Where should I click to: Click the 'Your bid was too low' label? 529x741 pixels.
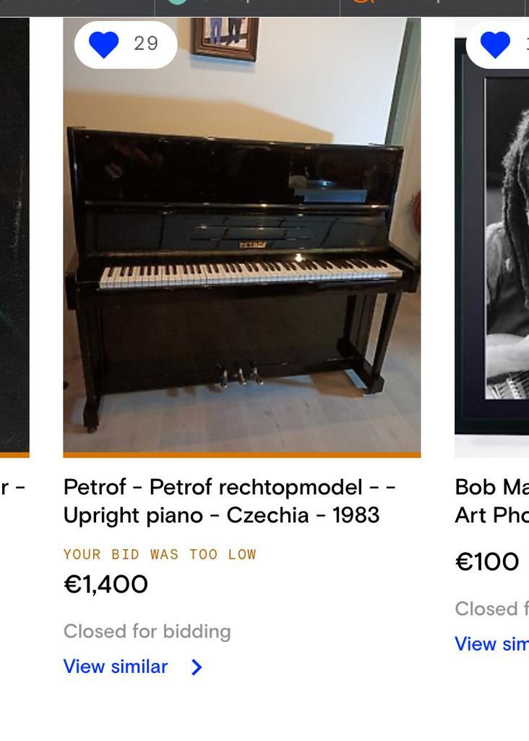pyautogui.click(x=160, y=554)
